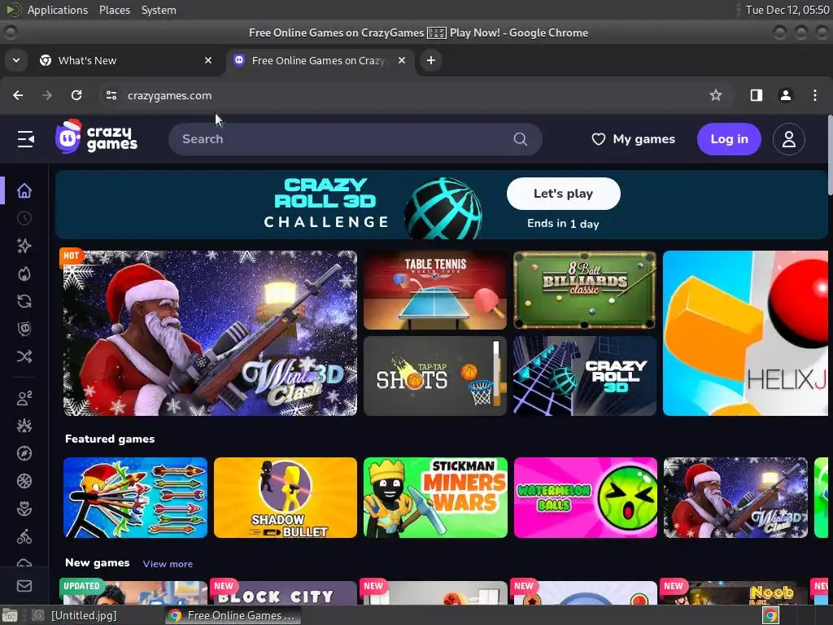Select Free Online Games taskbar entry
This screenshot has width=833, height=625.
(233, 615)
